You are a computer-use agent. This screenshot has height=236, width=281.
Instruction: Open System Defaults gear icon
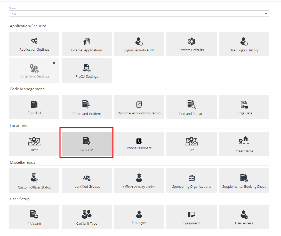191,44
